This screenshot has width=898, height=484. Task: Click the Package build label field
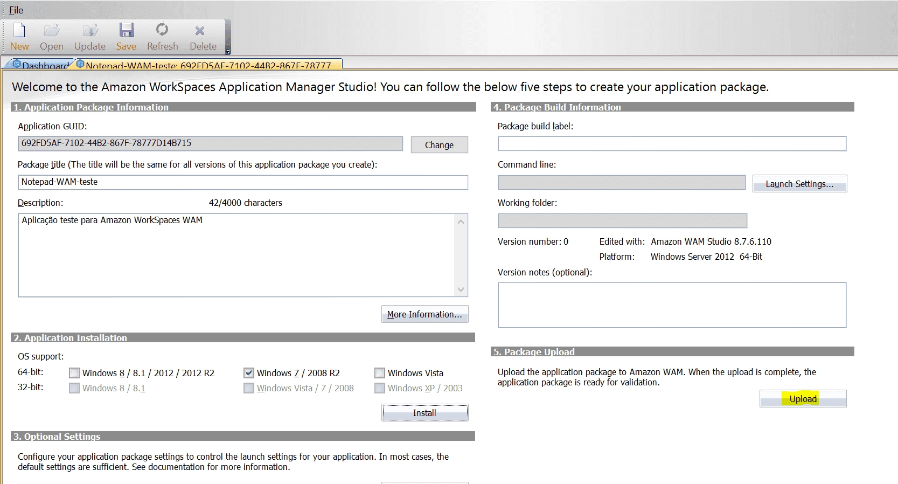point(672,143)
